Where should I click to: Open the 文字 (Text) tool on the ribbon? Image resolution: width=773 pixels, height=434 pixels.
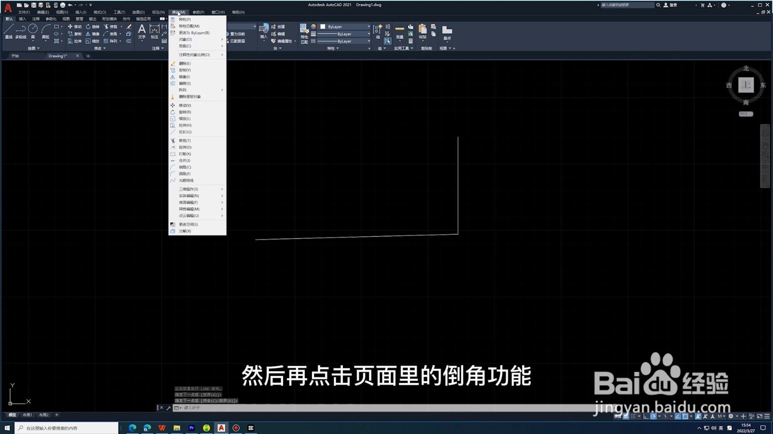click(x=142, y=30)
